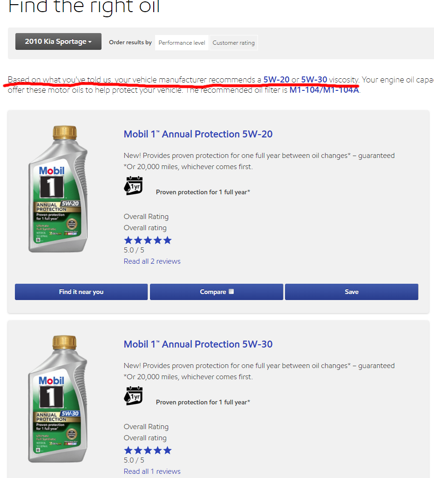The height and width of the screenshot is (478, 434).
Task: Follow the 5W-30 viscosity link
Action: pos(314,80)
